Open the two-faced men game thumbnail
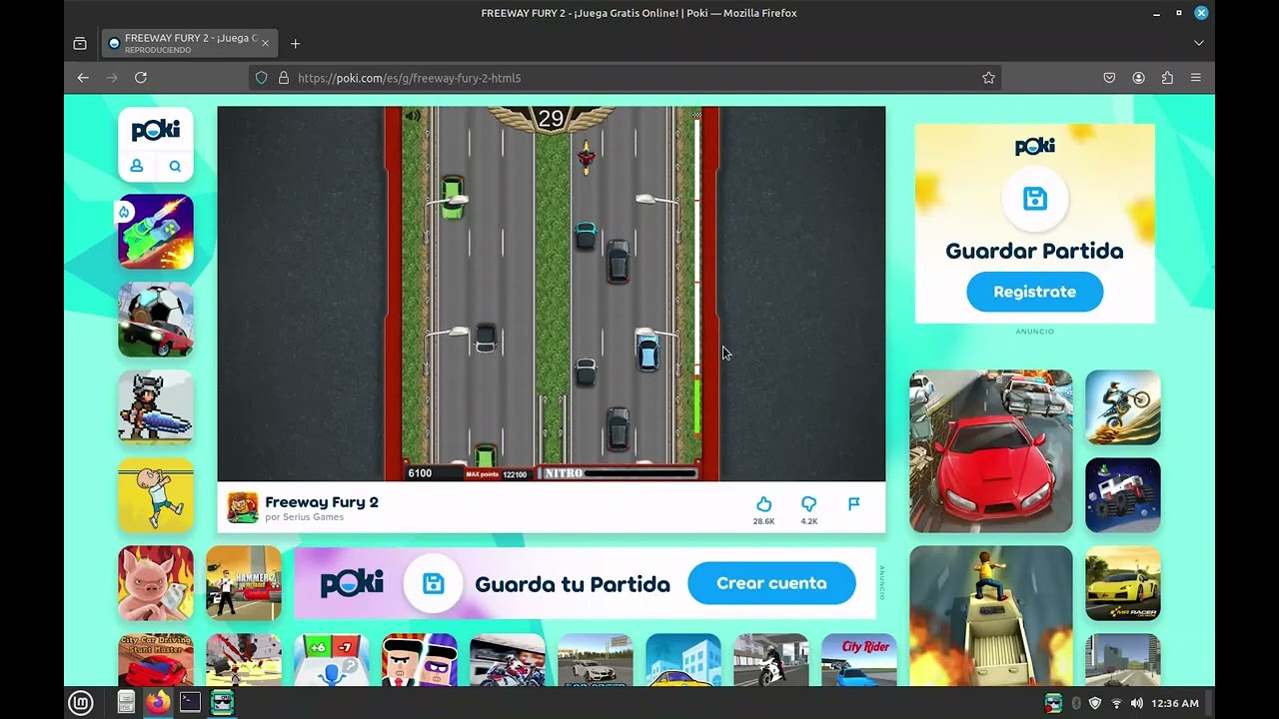Screen dimensions: 1279x719 pos(420,660)
